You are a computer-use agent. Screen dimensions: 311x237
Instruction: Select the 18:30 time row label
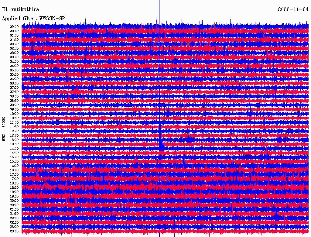coord(14,187)
